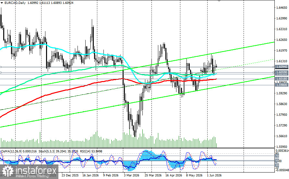Viewport: 289px width, 179px height.
Task: Click the 0.0053614 indicator scale value
Action: tap(282, 150)
